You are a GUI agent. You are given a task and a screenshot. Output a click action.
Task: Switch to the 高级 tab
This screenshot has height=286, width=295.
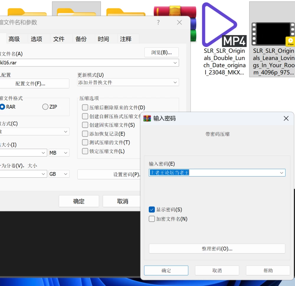tap(14, 39)
